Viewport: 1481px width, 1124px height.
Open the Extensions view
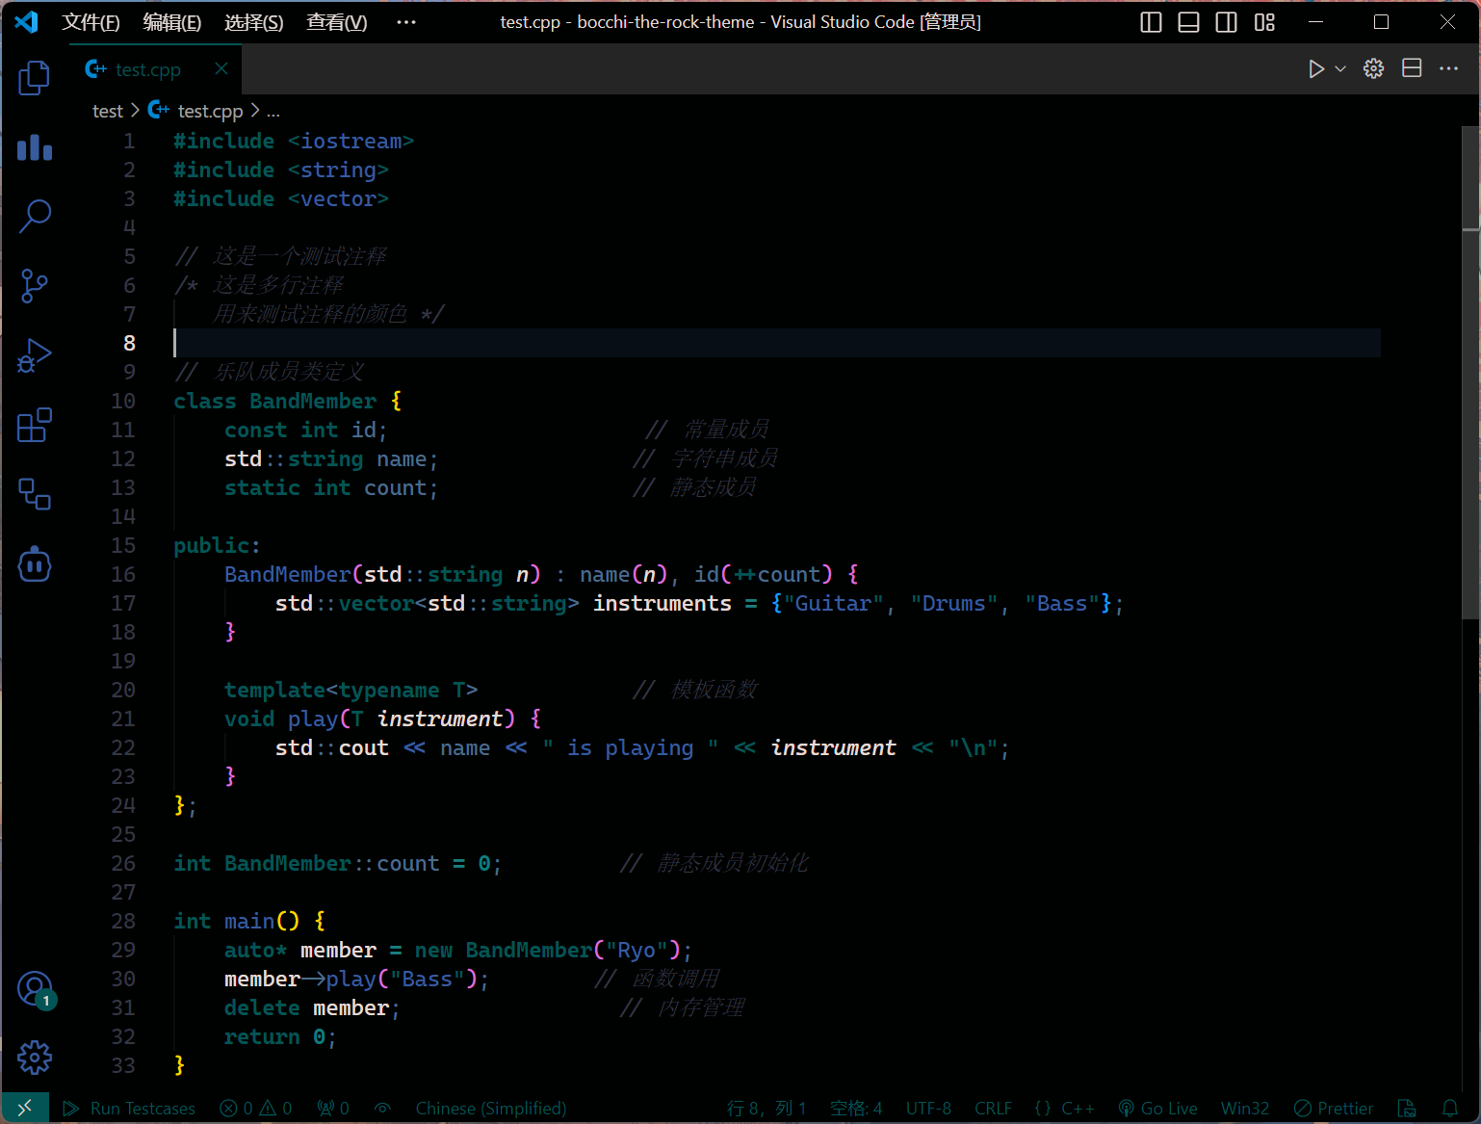click(35, 425)
